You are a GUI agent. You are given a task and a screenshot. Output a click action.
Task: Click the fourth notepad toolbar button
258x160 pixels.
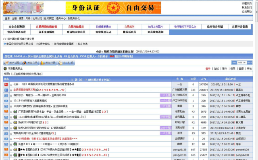(x=66, y=63)
